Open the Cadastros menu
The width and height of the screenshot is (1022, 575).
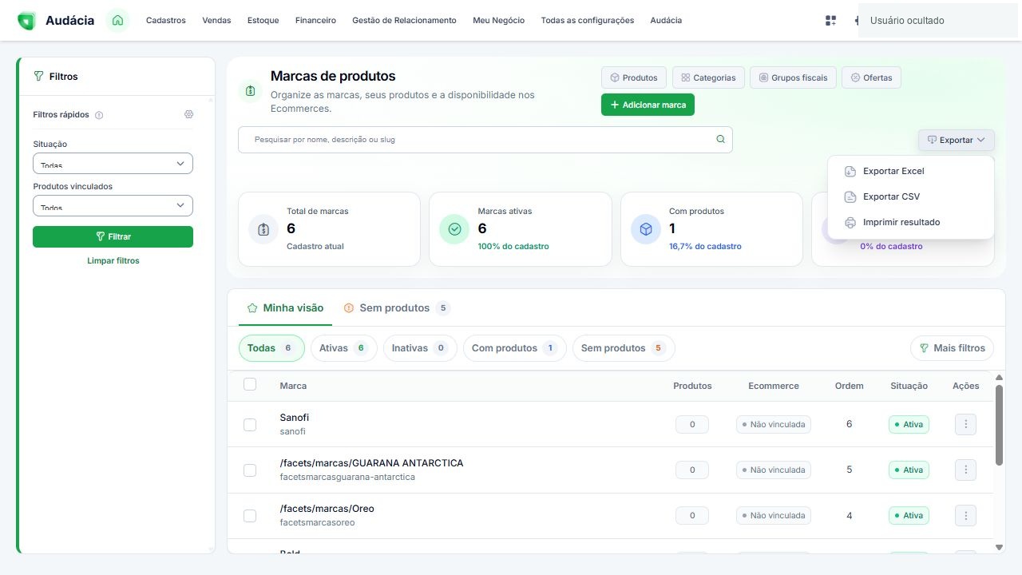[166, 21]
